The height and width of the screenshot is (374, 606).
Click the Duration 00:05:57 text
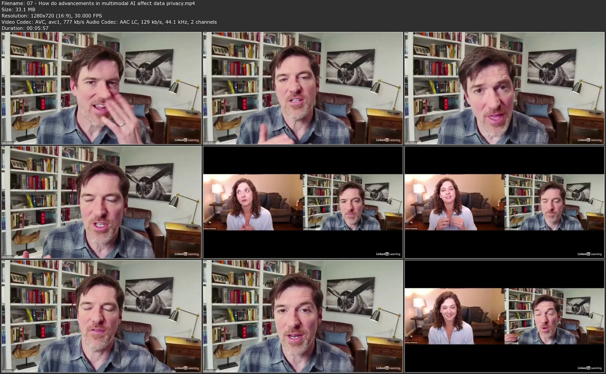point(25,28)
